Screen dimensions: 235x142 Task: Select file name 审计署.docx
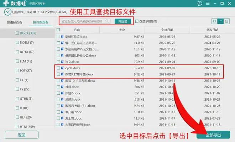[x=73, y=112]
